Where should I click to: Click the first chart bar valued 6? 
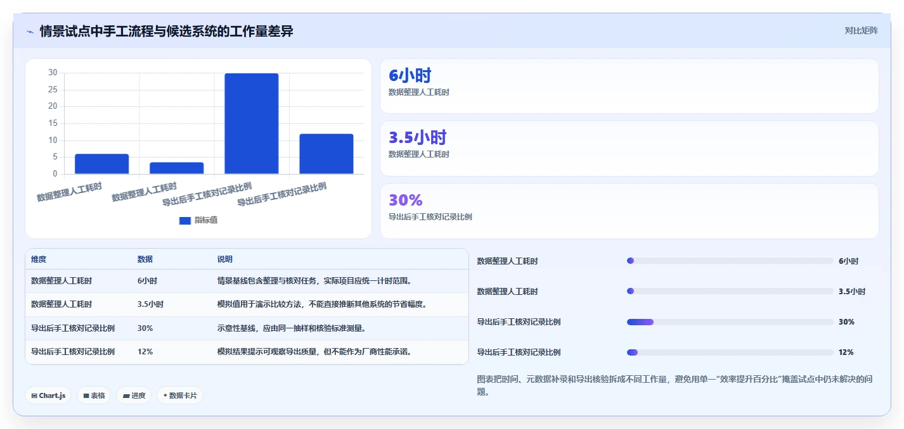click(102, 164)
